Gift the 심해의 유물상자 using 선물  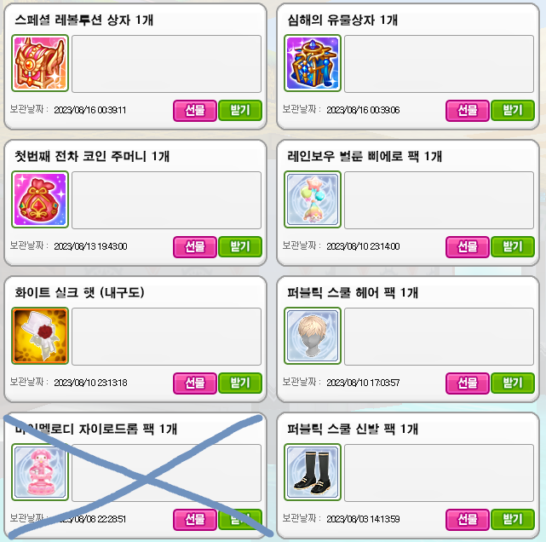468,111
